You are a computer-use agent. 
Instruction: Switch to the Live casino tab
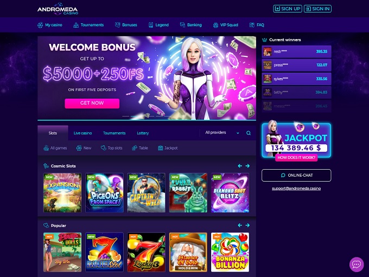[82, 133]
